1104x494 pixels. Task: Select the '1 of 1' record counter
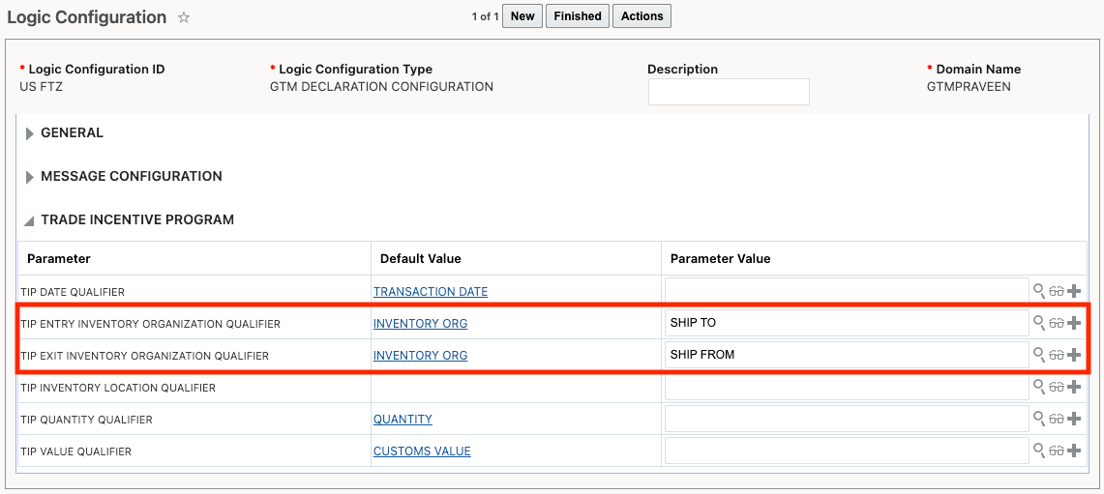[x=485, y=16]
